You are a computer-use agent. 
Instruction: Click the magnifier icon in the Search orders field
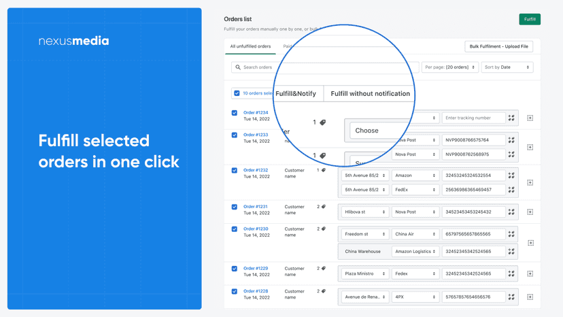point(238,67)
